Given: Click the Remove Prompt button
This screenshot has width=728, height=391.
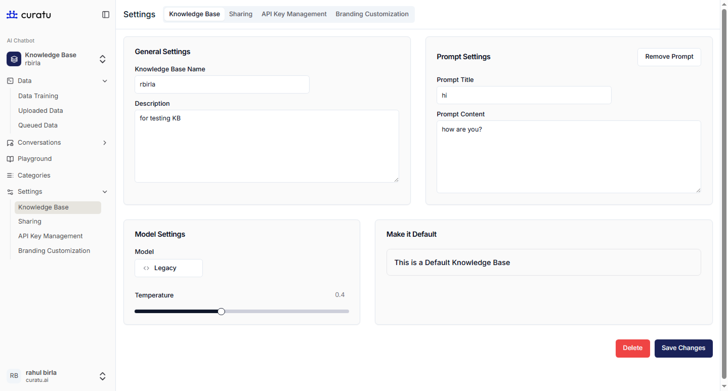Looking at the screenshot, I should pos(669,56).
